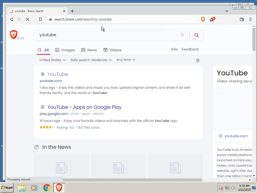Click the star rating of Google Play result
The height and width of the screenshot is (193, 257).
click(x=47, y=127)
